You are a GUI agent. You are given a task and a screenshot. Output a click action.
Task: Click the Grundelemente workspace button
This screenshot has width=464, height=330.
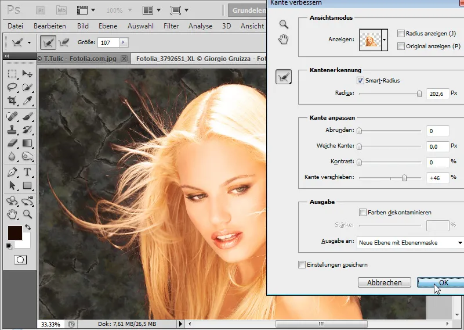click(x=248, y=10)
